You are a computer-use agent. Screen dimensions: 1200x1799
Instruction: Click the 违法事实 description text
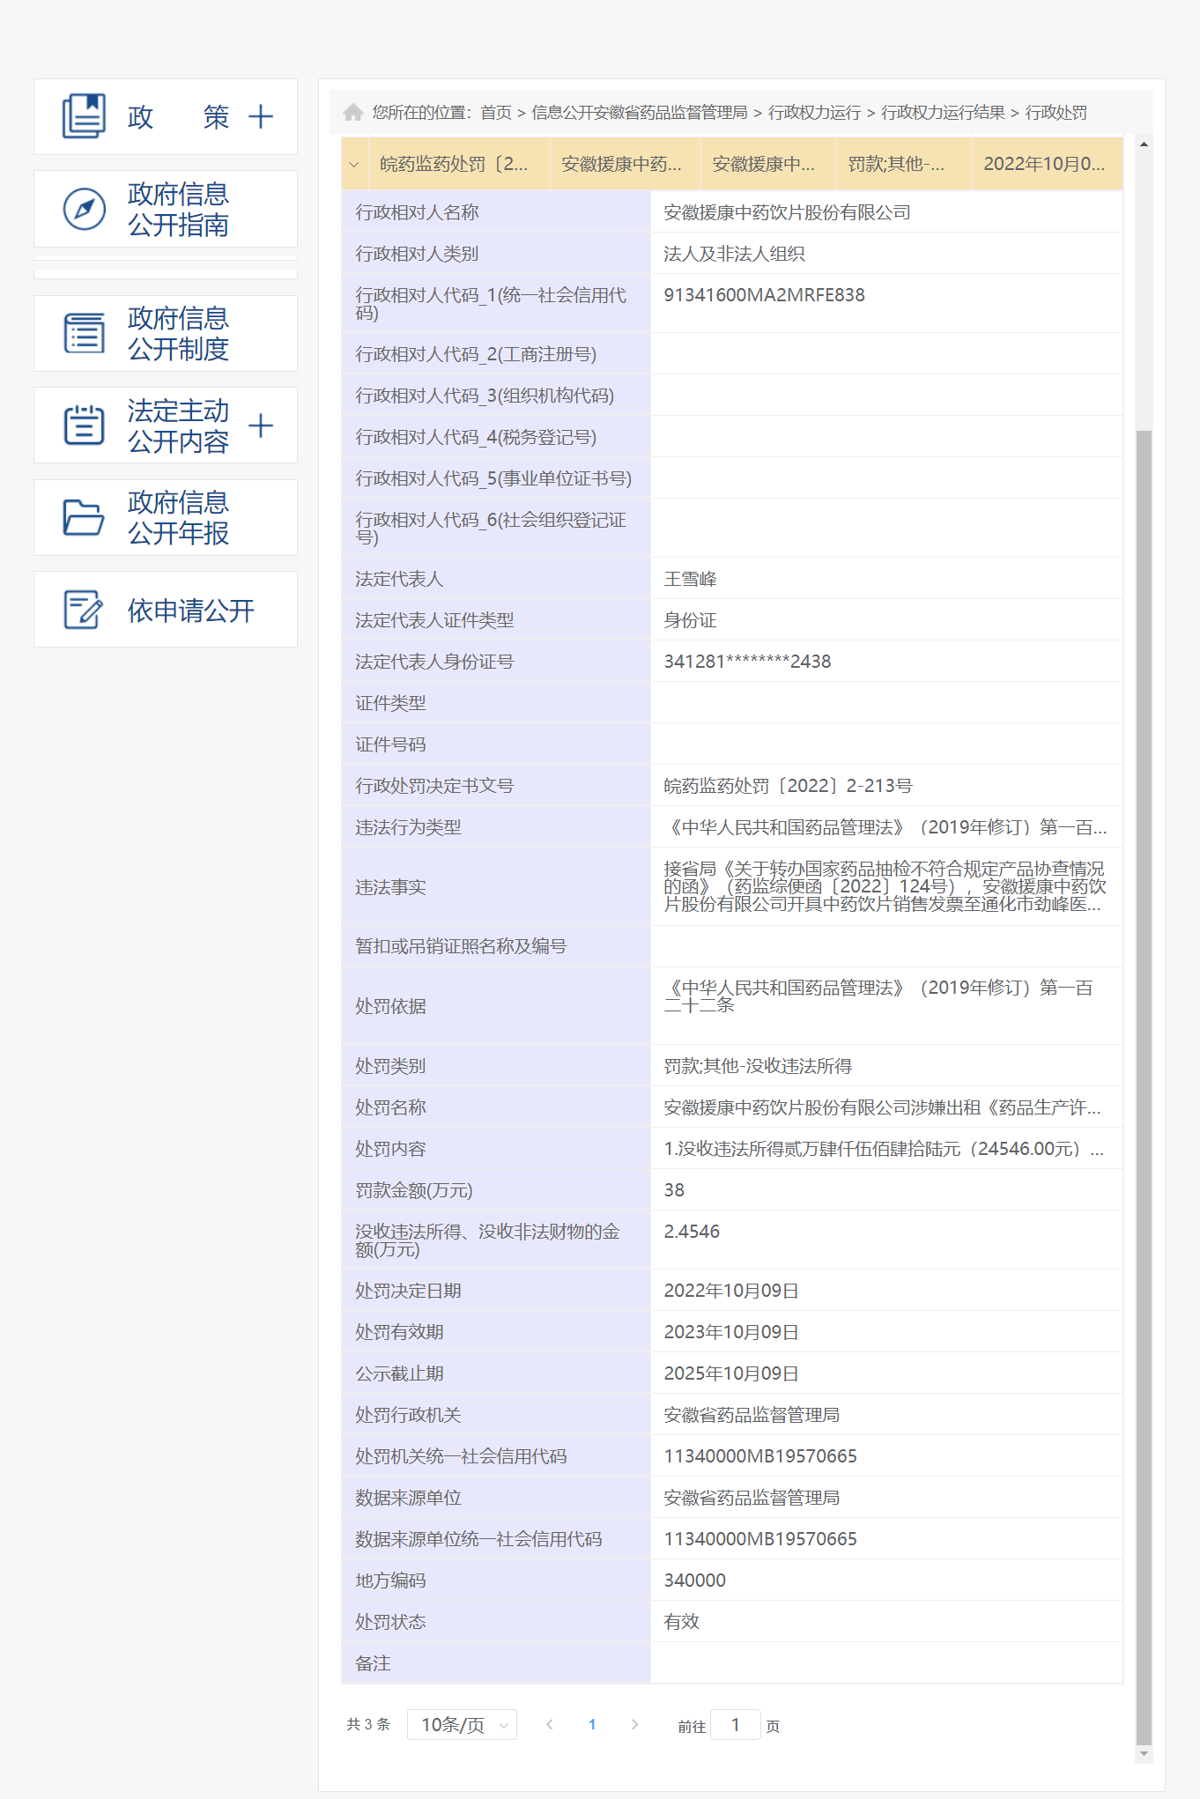tap(885, 886)
